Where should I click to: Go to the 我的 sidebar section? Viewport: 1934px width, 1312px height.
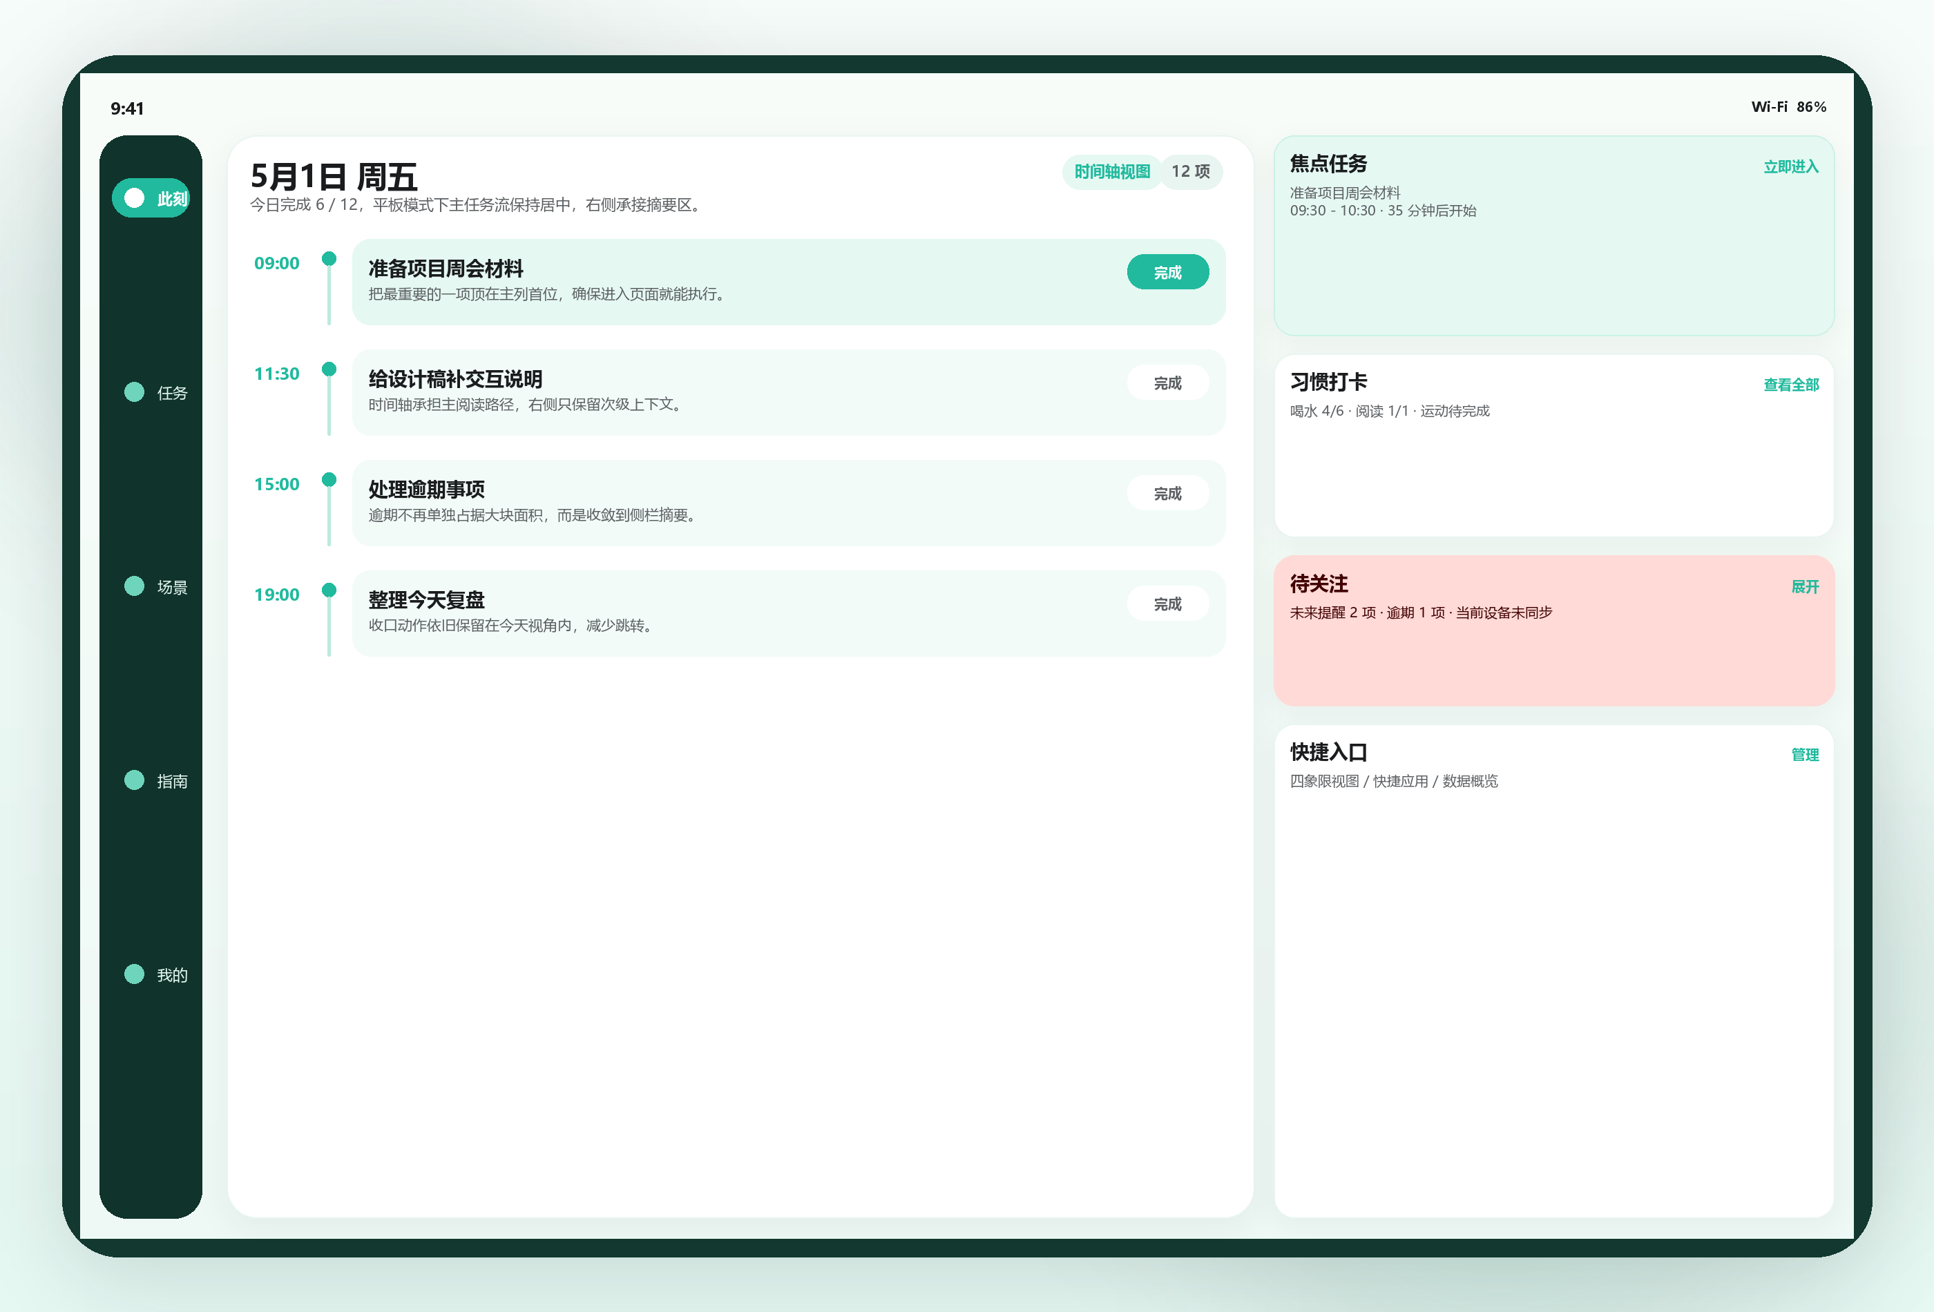coord(155,974)
